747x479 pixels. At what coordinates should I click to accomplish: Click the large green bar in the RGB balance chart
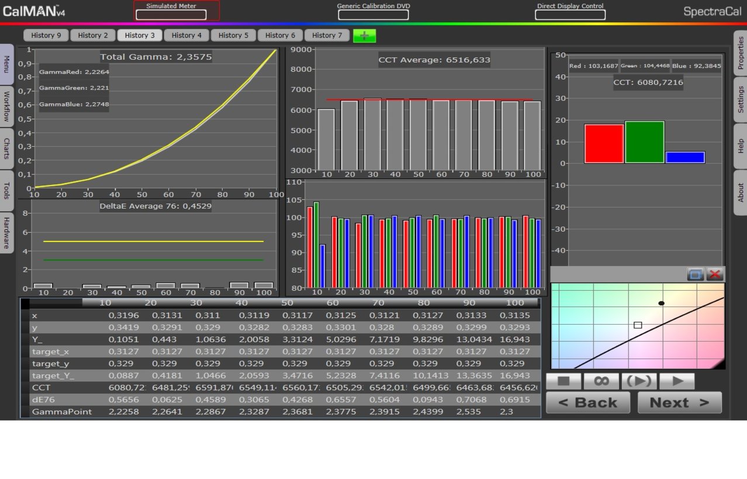click(x=645, y=142)
